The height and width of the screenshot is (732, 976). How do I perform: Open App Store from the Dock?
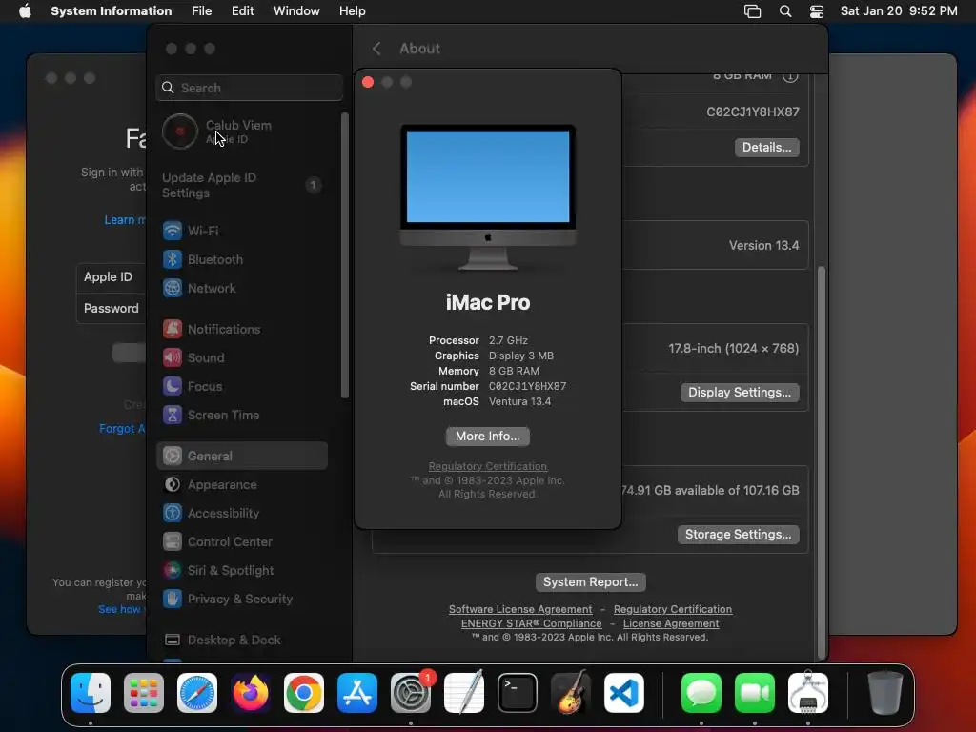357,693
